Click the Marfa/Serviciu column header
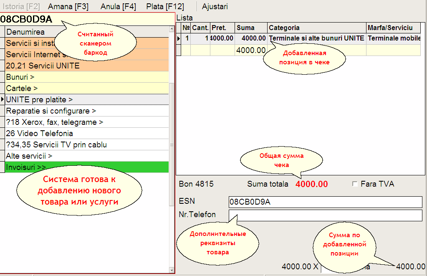The height and width of the screenshot is (276, 427). [x=393, y=28]
